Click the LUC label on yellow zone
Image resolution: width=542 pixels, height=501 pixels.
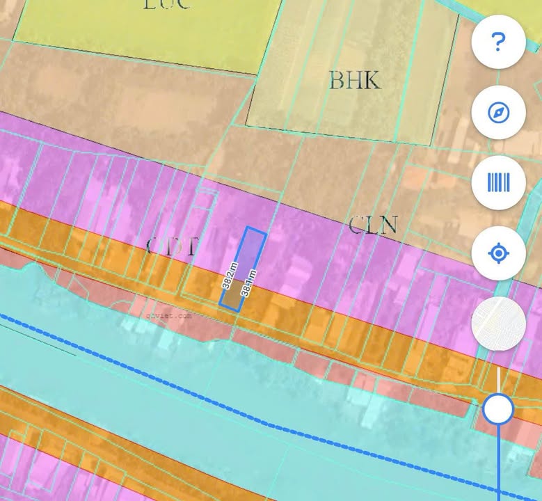click(x=167, y=6)
